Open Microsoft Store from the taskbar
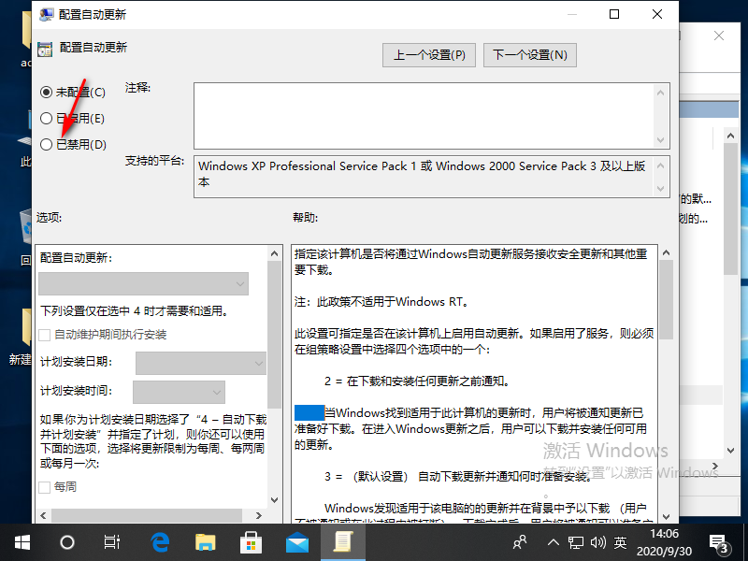The image size is (748, 561). (252, 541)
